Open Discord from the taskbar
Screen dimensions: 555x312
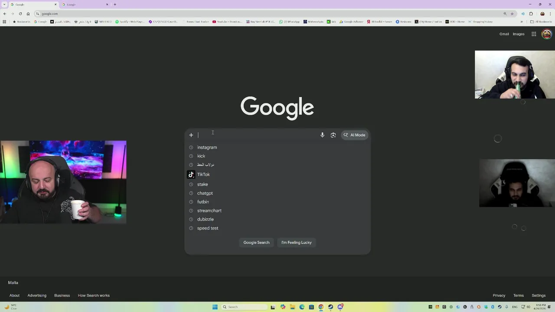pos(340,307)
